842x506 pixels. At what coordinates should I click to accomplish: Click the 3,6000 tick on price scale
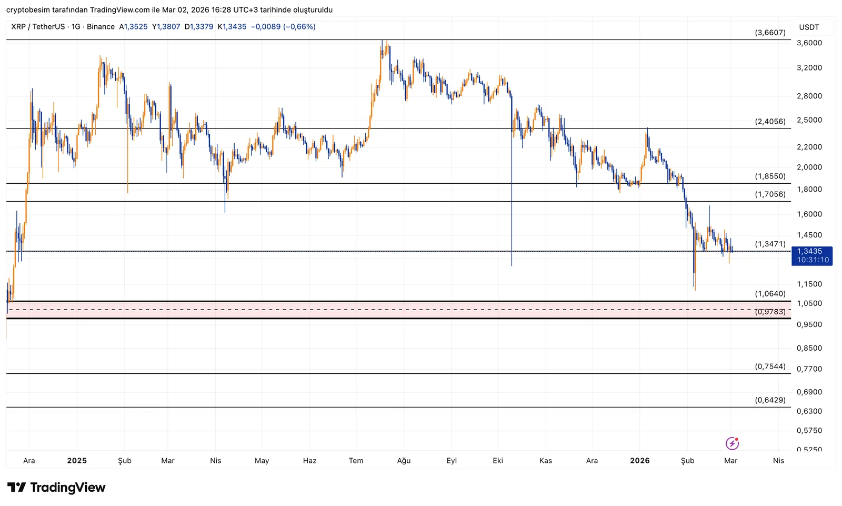(x=809, y=43)
